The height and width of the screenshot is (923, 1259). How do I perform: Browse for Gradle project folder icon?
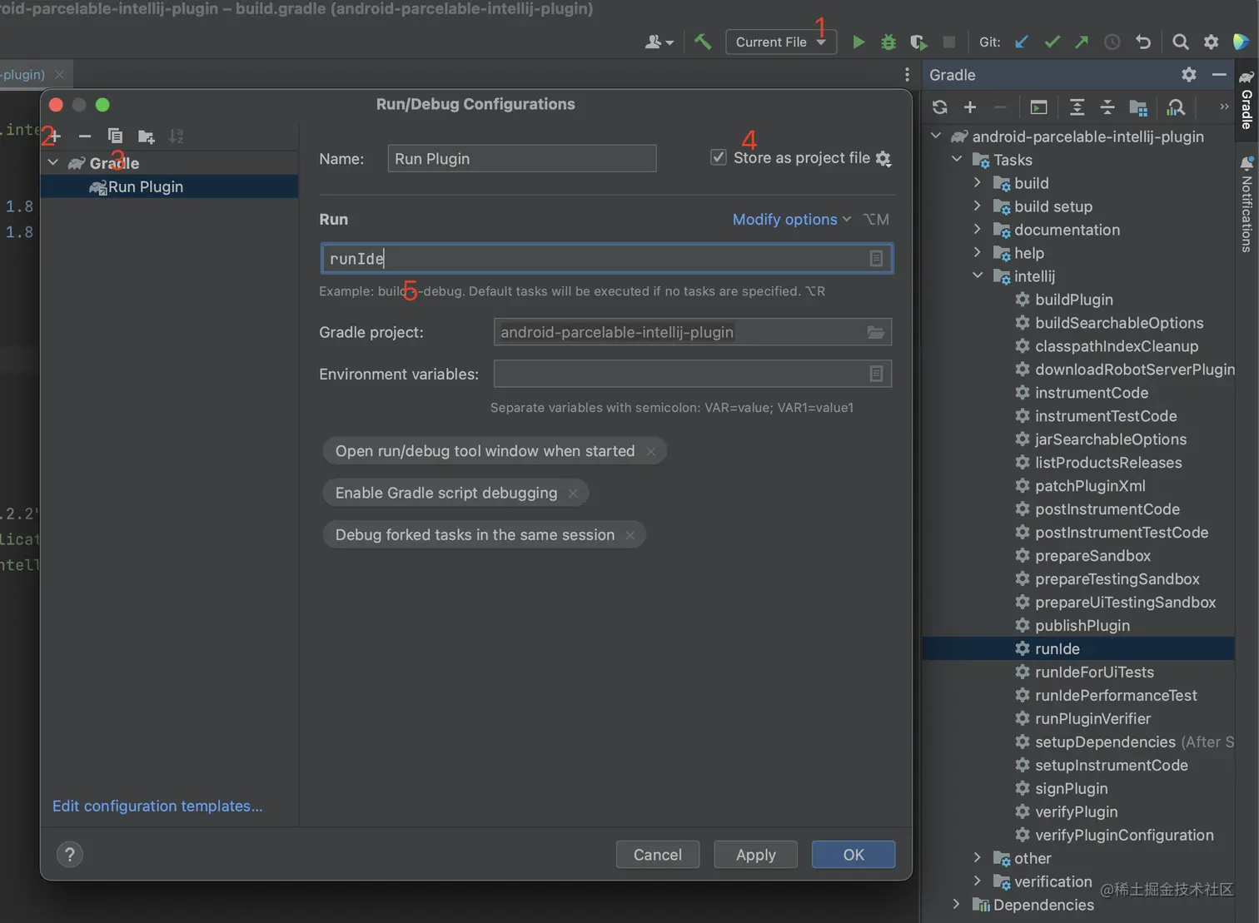pos(876,332)
